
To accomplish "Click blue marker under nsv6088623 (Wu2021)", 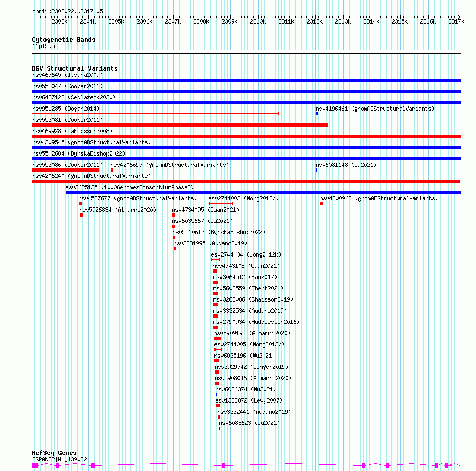I will [x=220, y=428].
